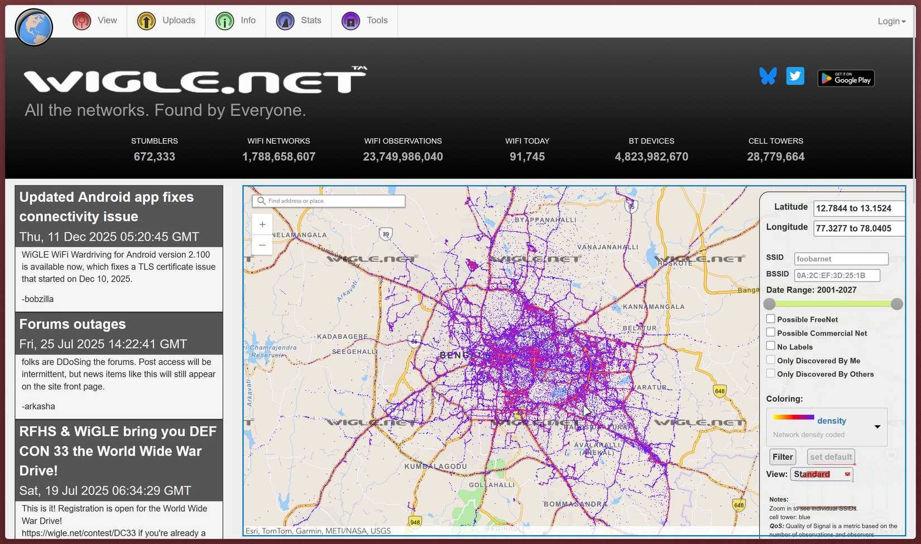921x544 pixels.
Task: Click the set default button
Action: click(830, 456)
